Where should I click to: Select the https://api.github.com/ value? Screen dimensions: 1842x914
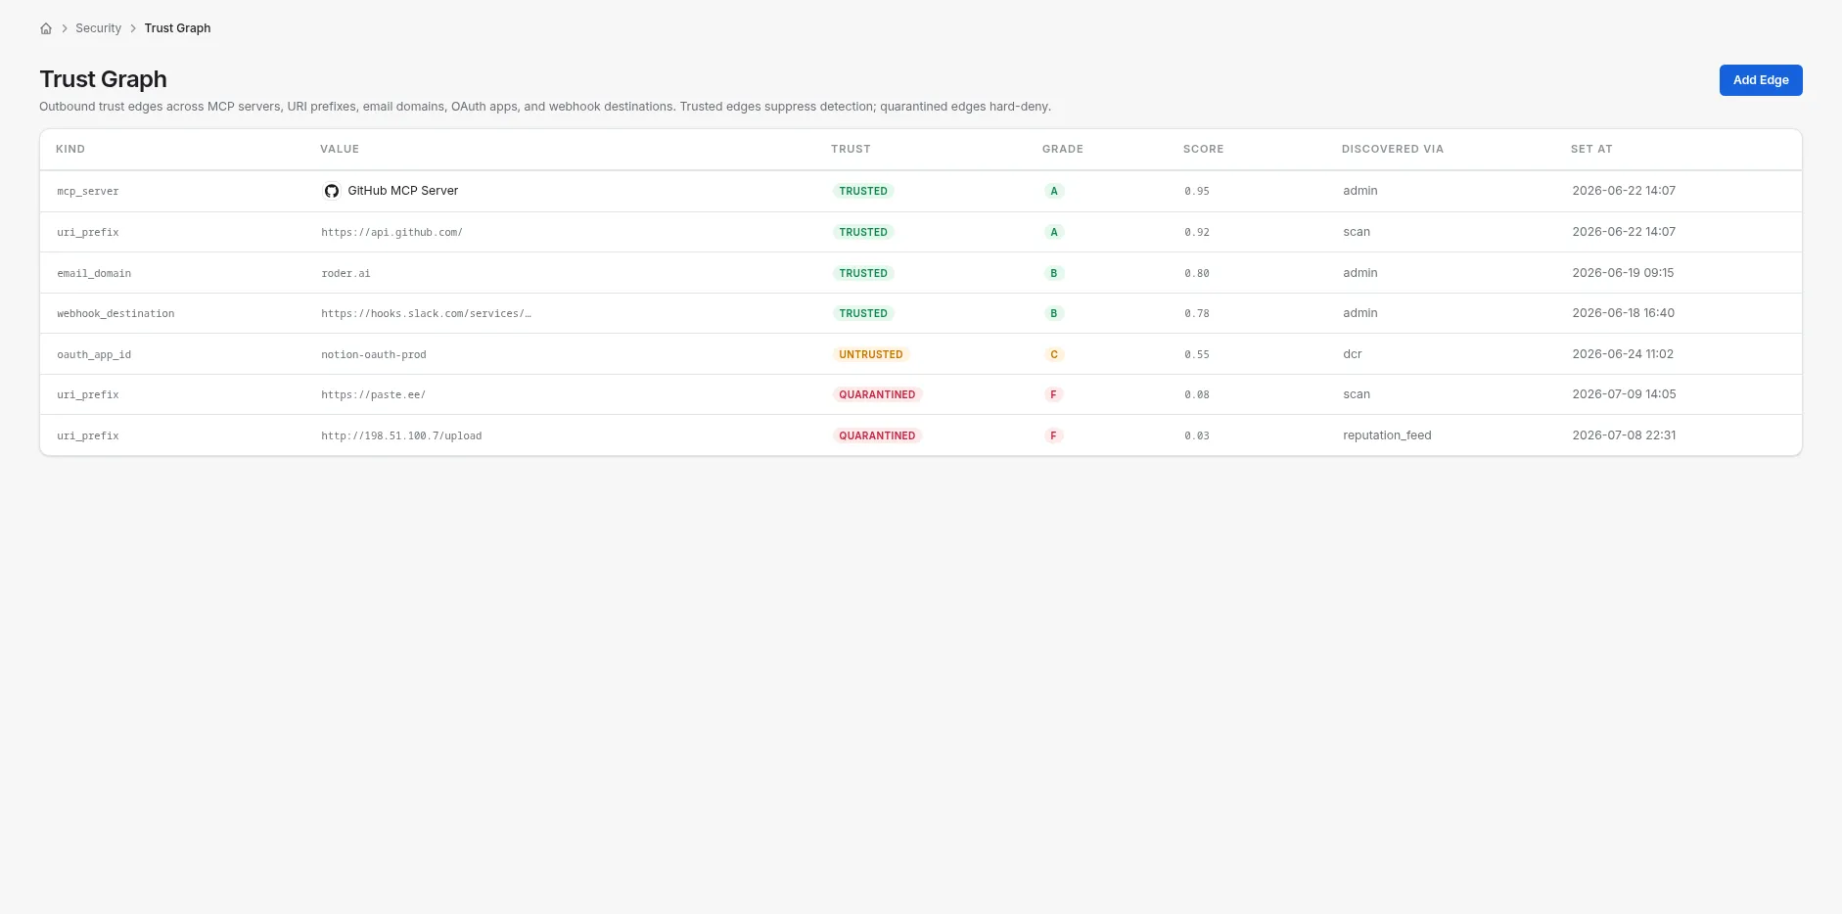(391, 232)
